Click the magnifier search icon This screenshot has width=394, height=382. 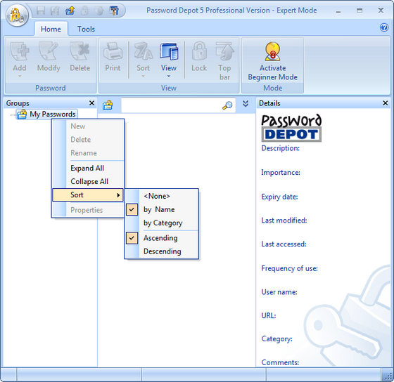(227, 105)
